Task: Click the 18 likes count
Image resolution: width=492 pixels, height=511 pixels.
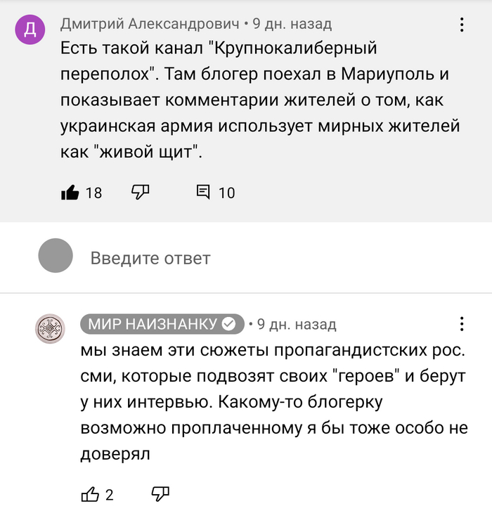Action: tap(93, 193)
